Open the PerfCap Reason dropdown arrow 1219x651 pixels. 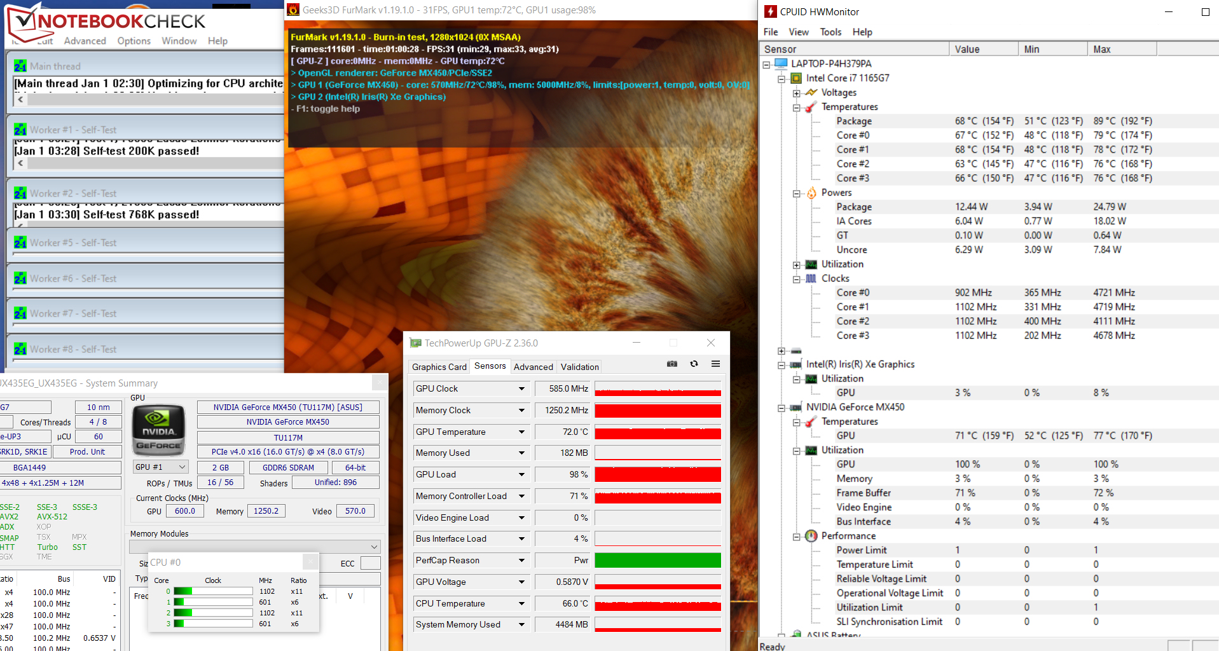point(521,560)
